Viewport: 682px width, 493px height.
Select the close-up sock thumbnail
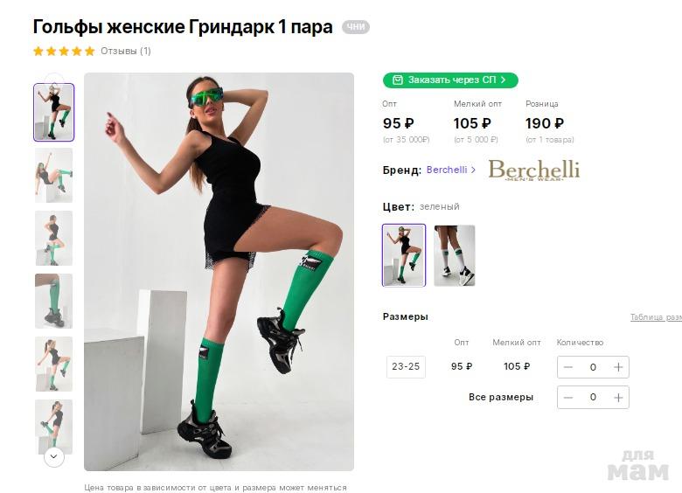pos(54,301)
